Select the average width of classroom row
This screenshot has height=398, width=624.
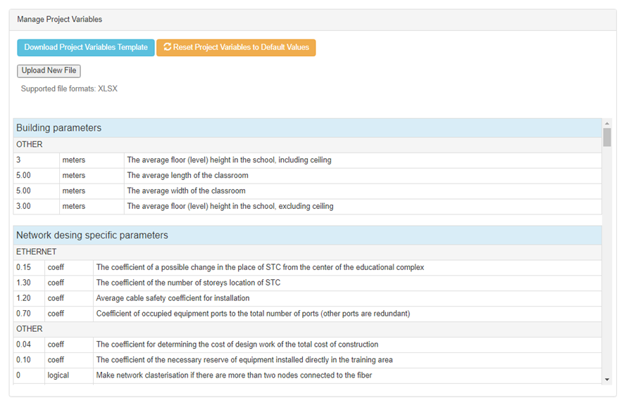[186, 191]
